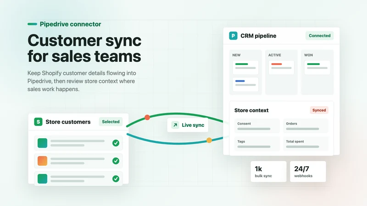The width and height of the screenshot is (367, 206).
Task: Toggle the checkmark beside the orange avatar
Action: tap(116, 161)
